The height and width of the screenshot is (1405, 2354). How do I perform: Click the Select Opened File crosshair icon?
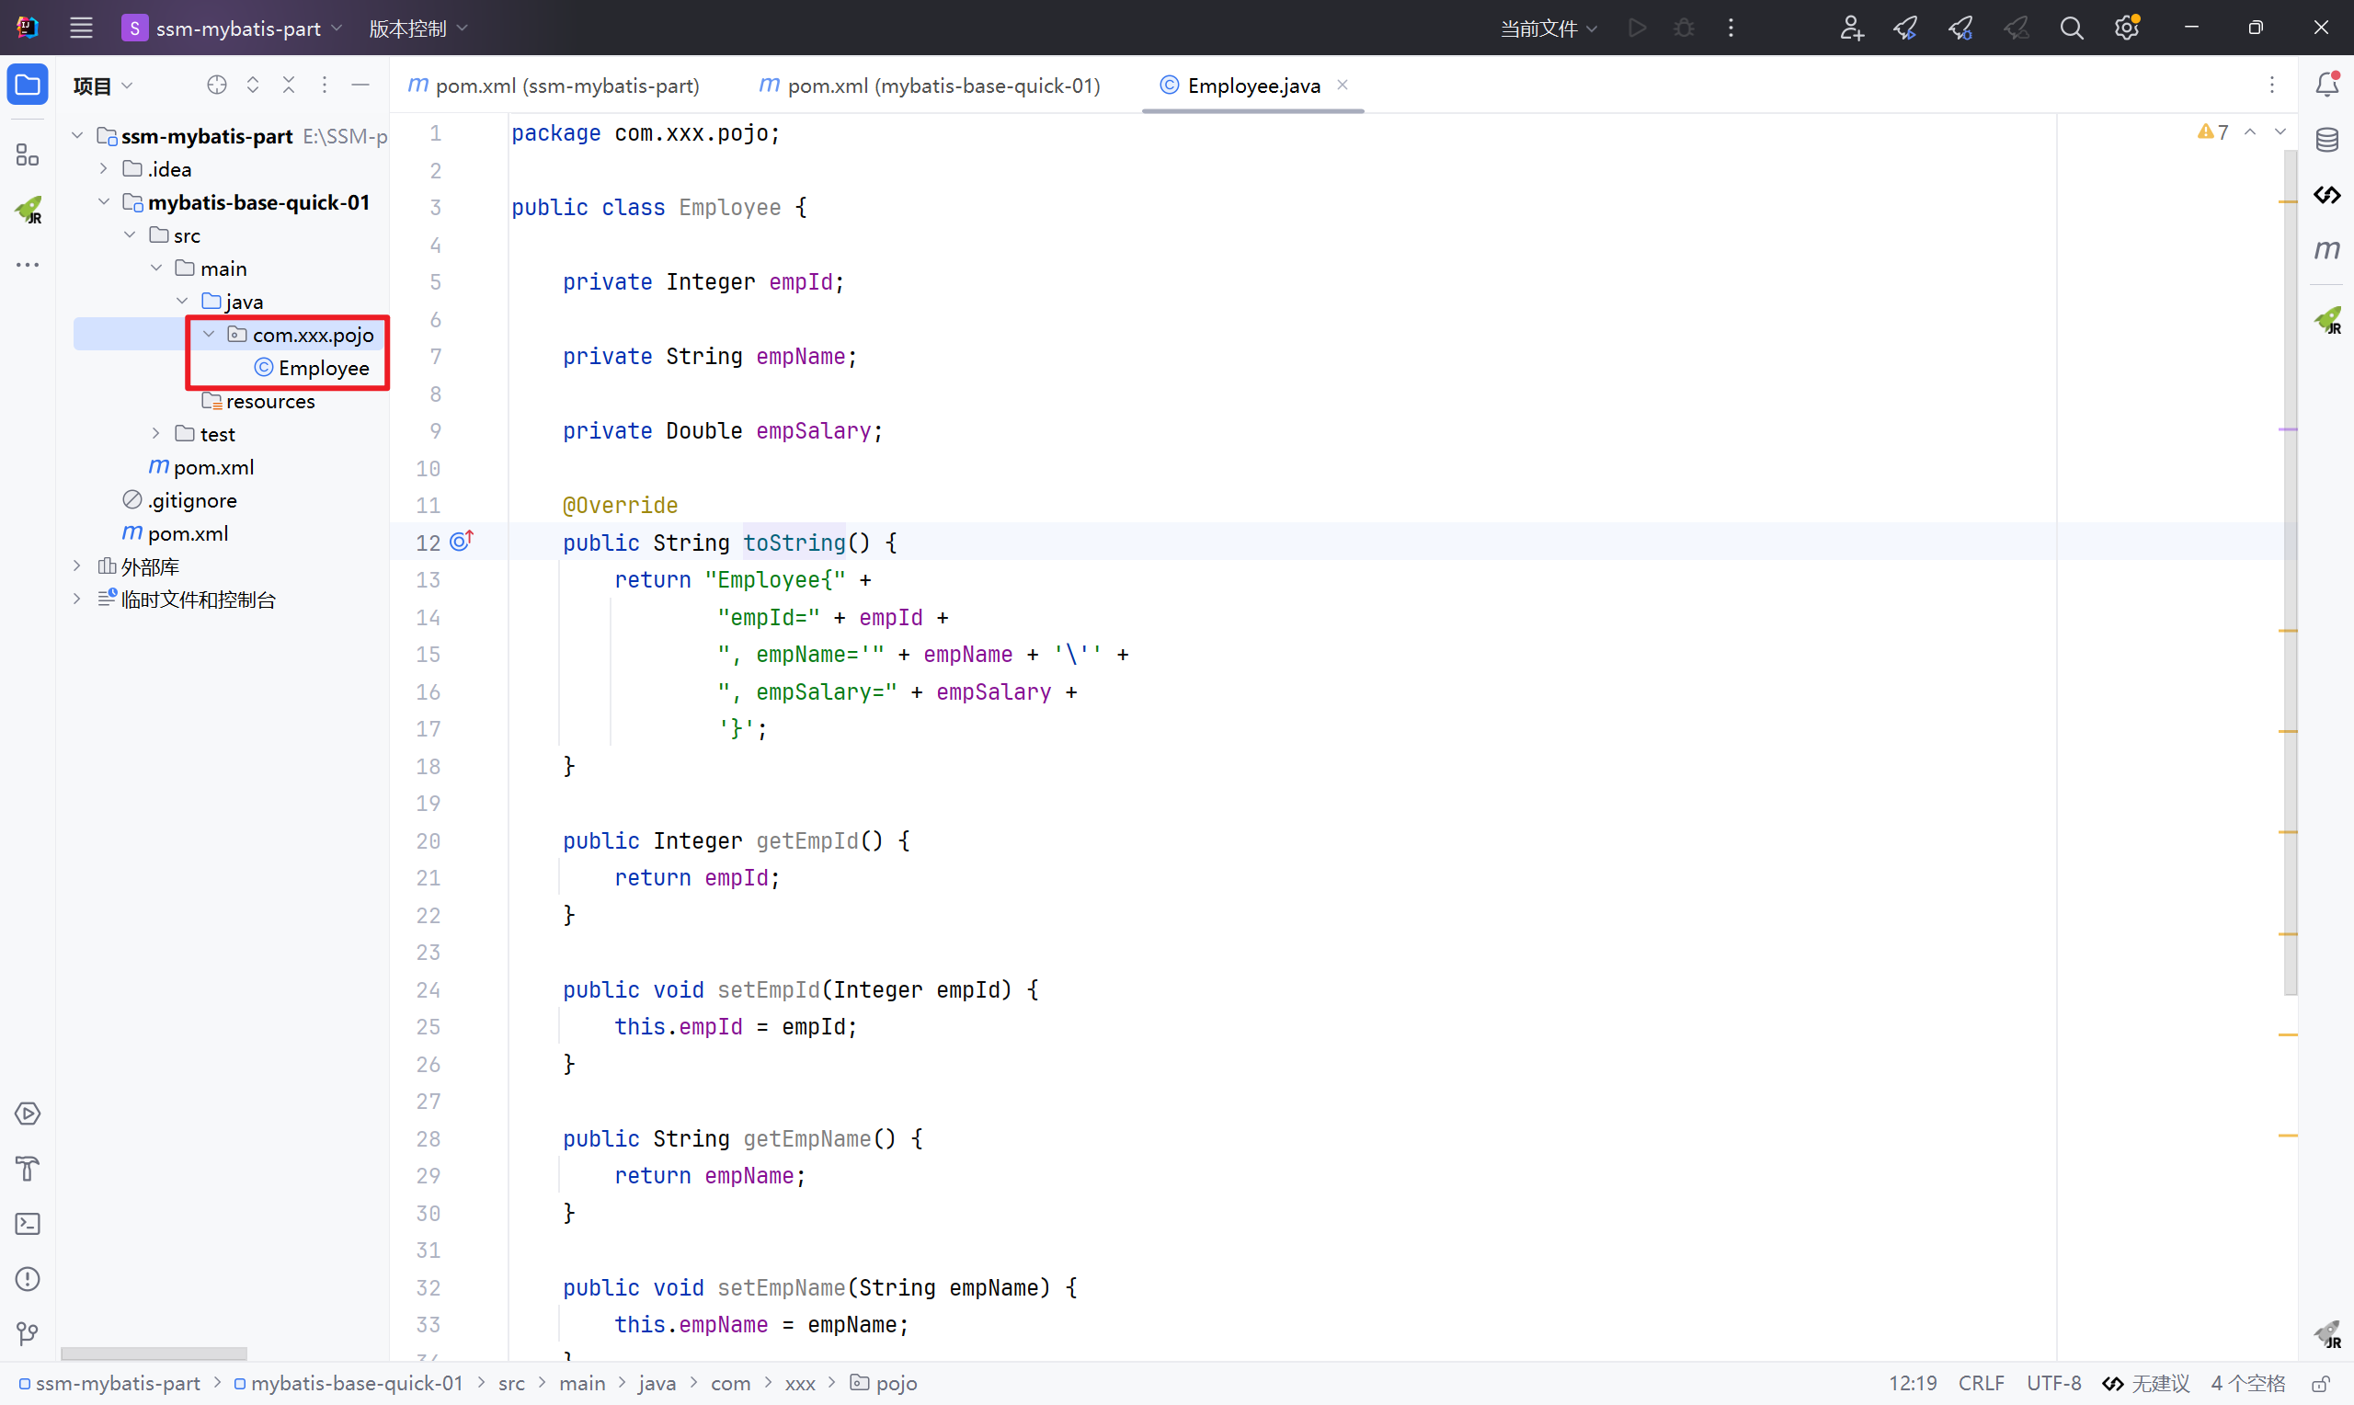click(217, 86)
